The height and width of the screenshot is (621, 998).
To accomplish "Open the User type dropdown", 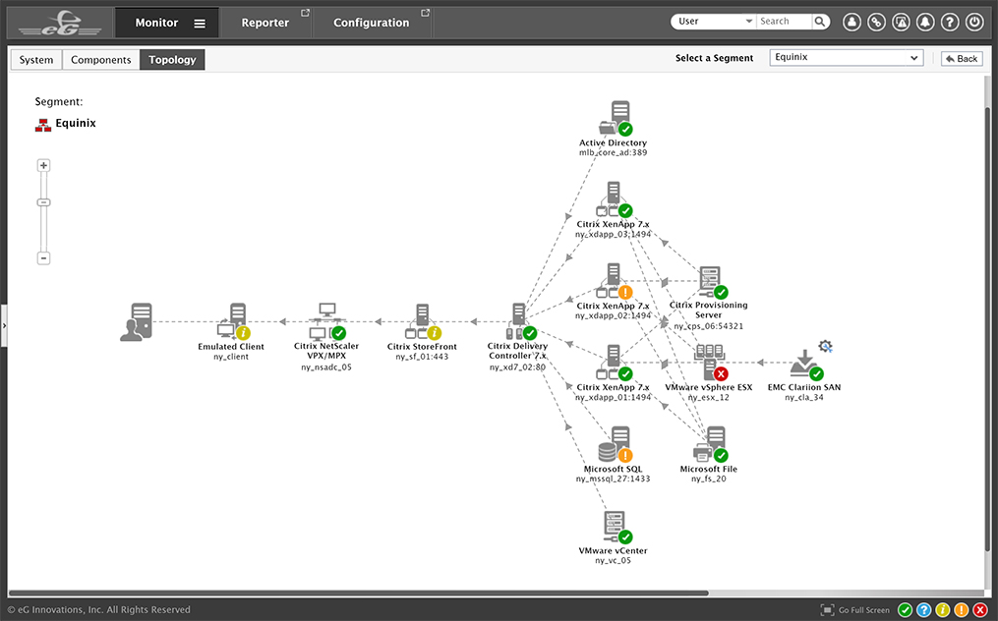I will click(x=714, y=21).
